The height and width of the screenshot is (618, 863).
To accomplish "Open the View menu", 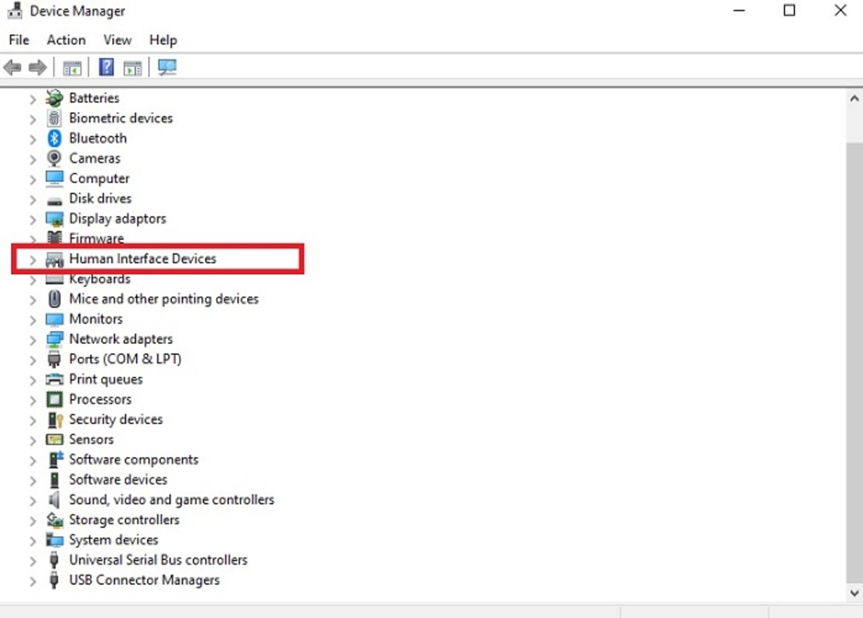I will coord(117,40).
